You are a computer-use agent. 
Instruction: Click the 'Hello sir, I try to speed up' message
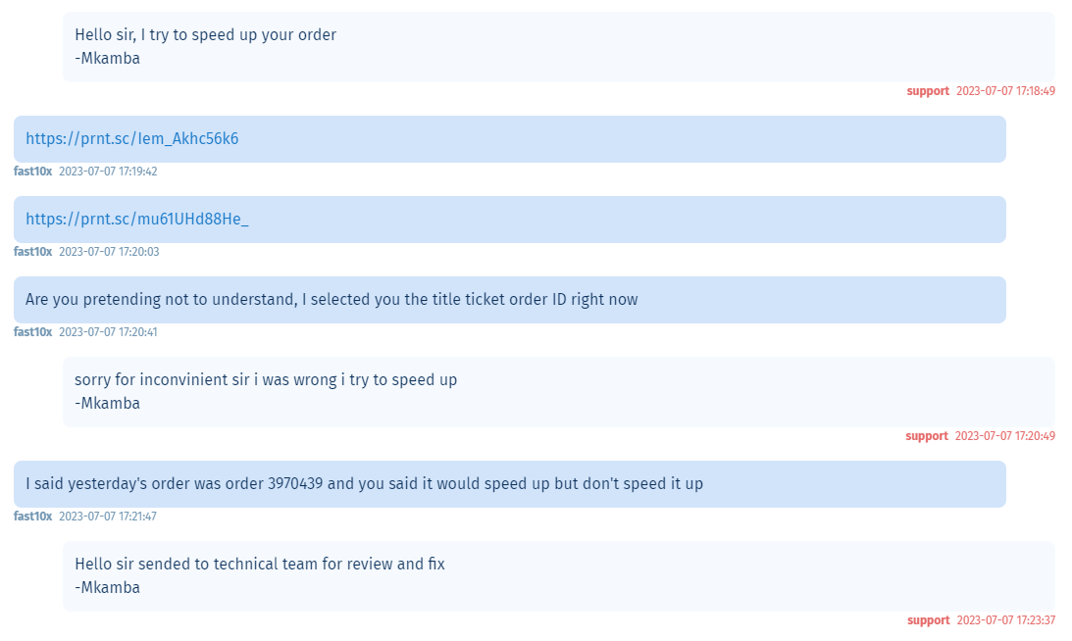tap(559, 46)
